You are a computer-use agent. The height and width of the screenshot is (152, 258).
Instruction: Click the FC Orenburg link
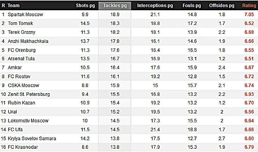coord(22,50)
